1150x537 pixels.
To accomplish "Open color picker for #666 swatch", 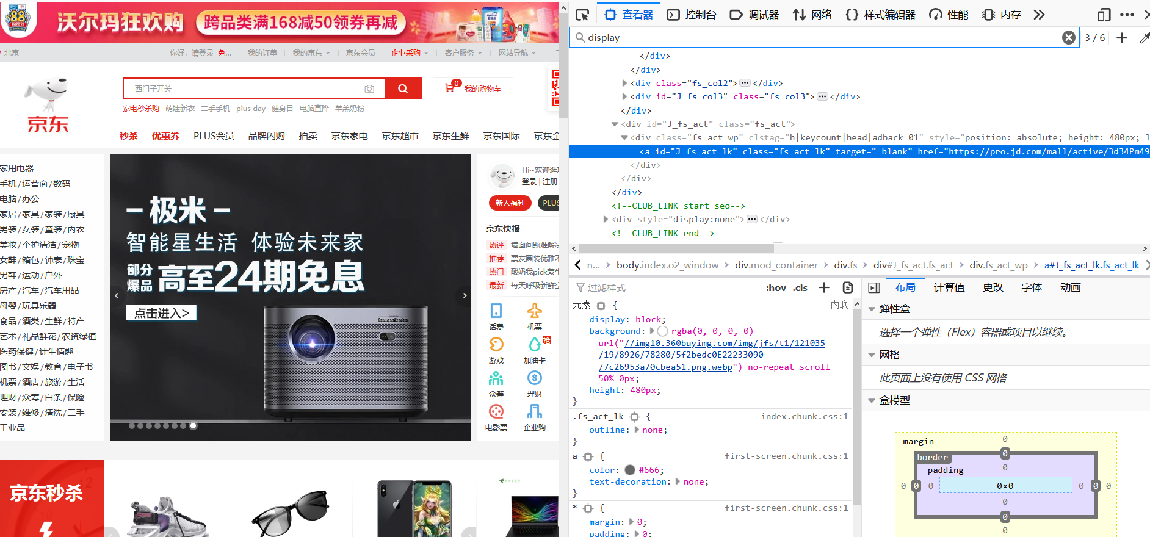I will 630,470.
